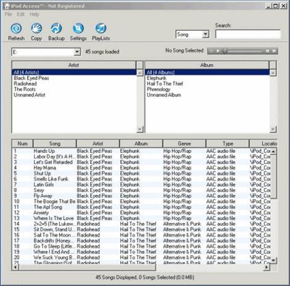
Task: Click the playback position slider
Action: (242, 51)
